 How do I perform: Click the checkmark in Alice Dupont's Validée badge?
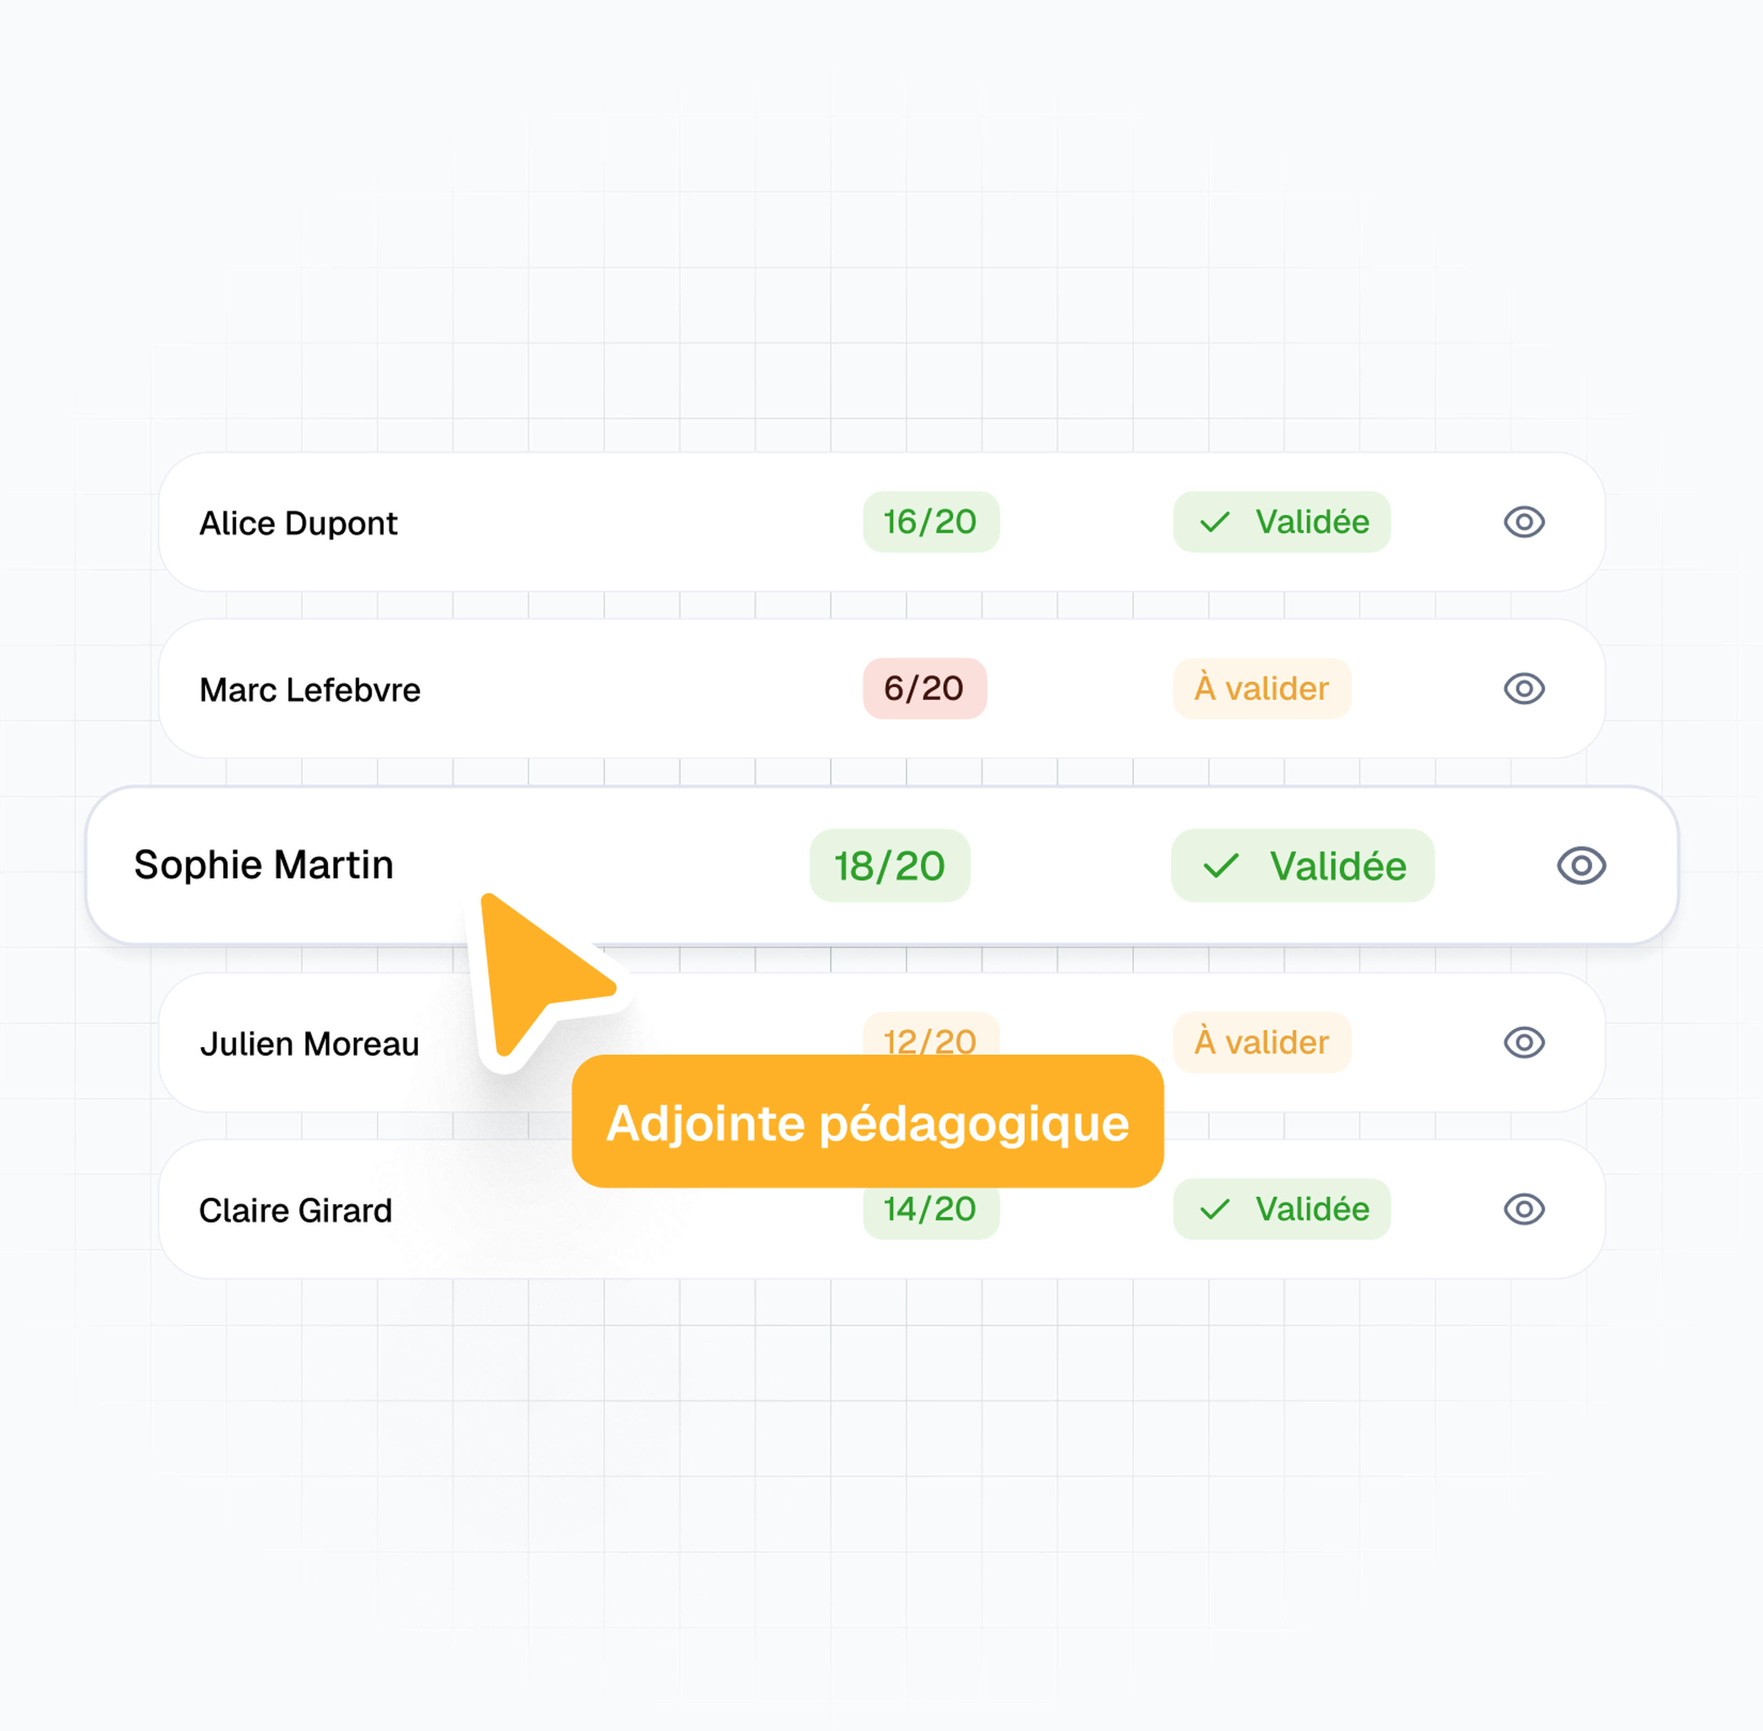[1214, 522]
